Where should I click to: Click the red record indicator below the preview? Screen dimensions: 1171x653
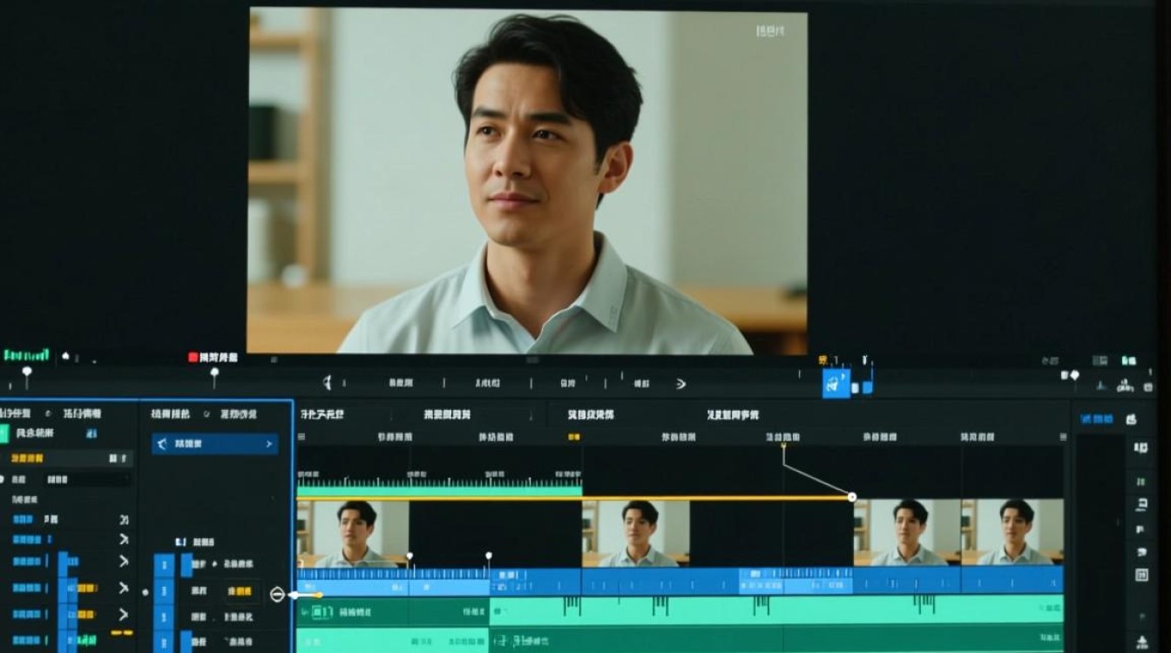[x=193, y=357]
